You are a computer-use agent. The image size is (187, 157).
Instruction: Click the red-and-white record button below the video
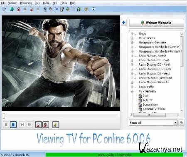point(39,125)
